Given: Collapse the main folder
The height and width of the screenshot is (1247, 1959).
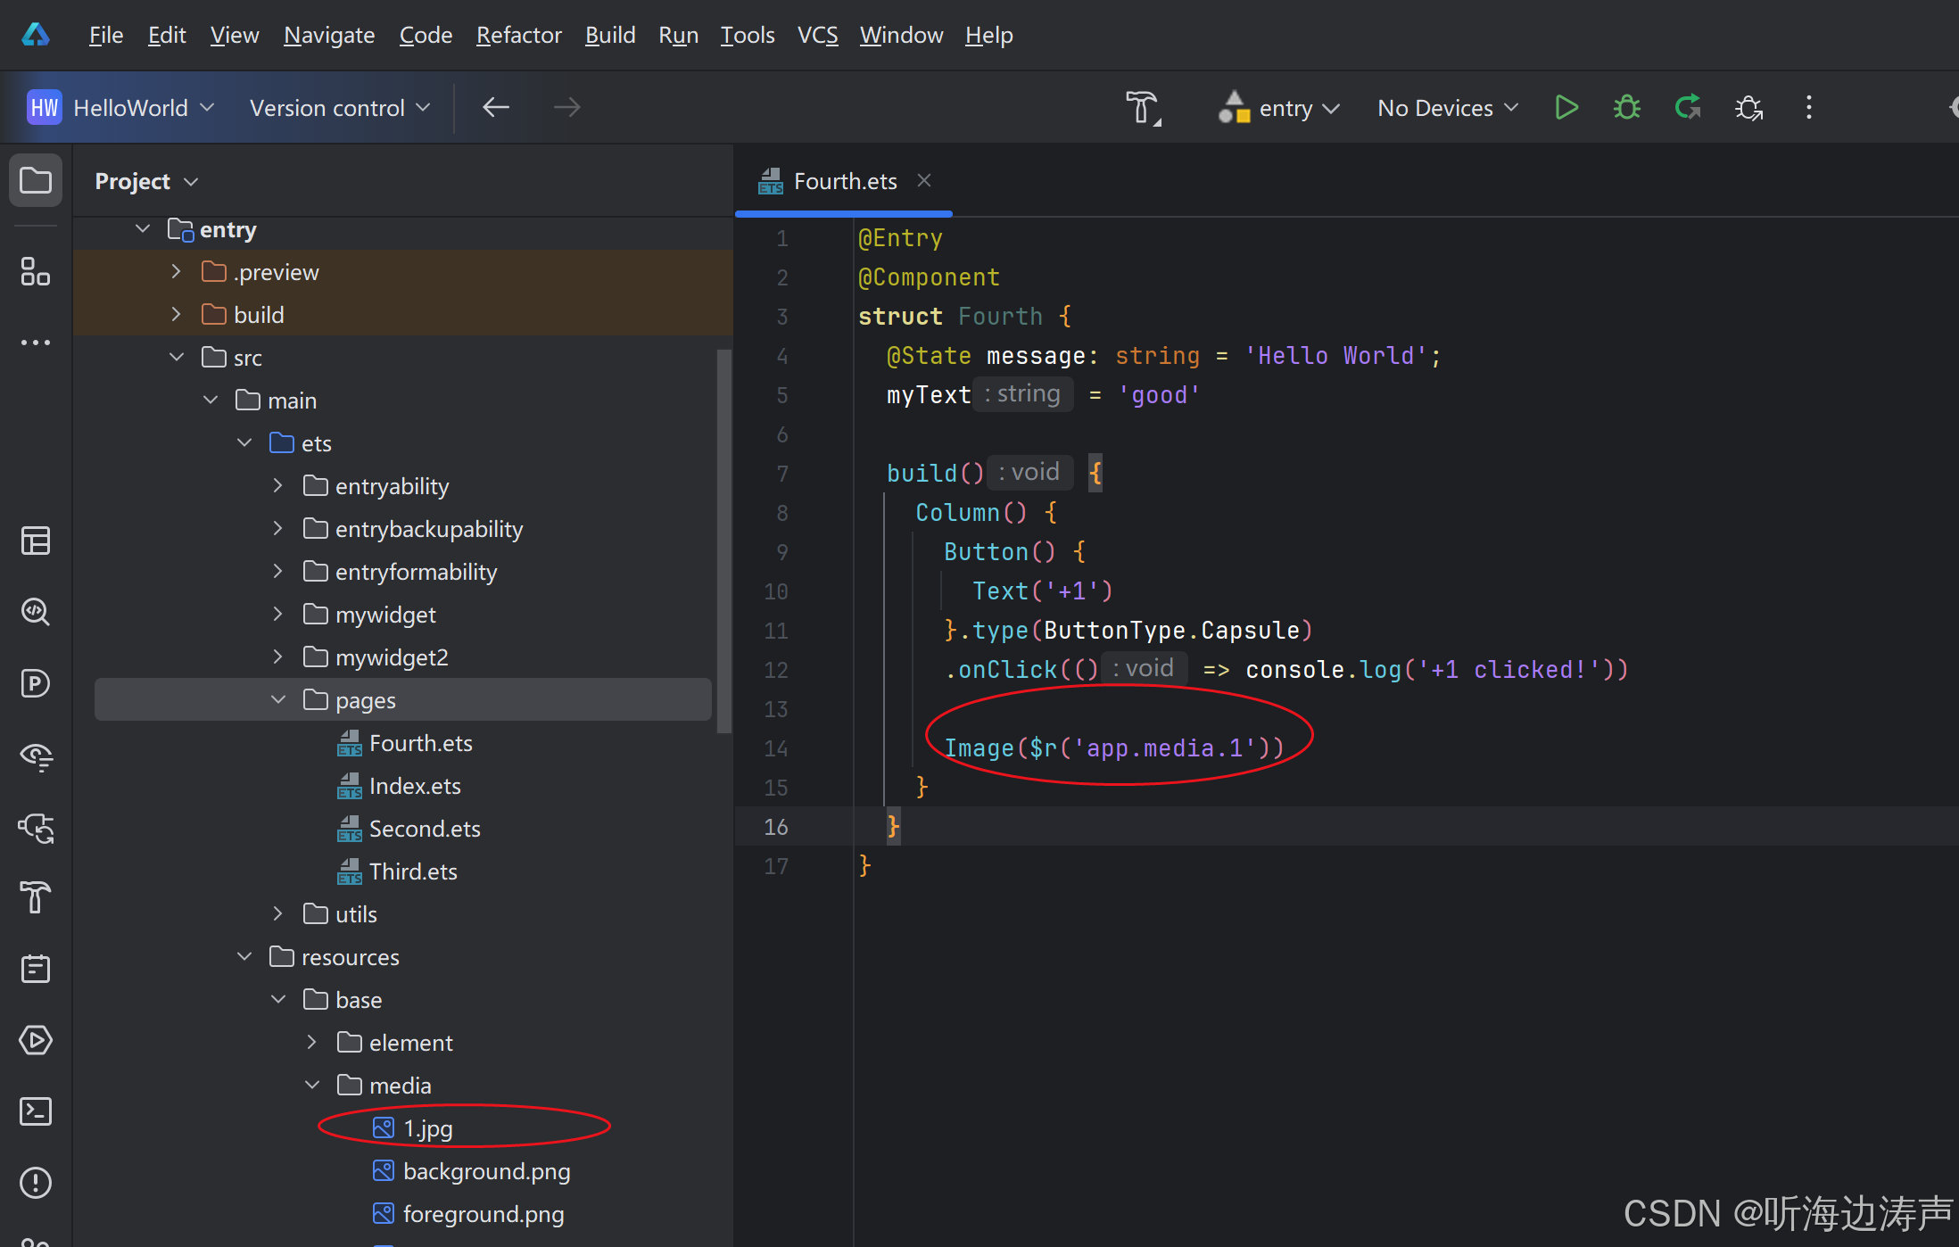Looking at the screenshot, I should [211, 400].
